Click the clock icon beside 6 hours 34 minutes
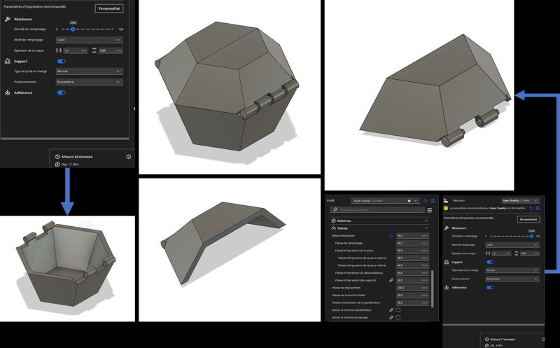The height and width of the screenshot is (348, 560). click(57, 157)
